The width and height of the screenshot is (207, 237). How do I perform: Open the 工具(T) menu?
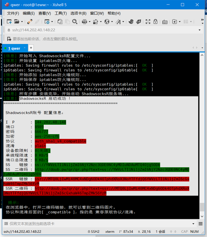(61, 13)
